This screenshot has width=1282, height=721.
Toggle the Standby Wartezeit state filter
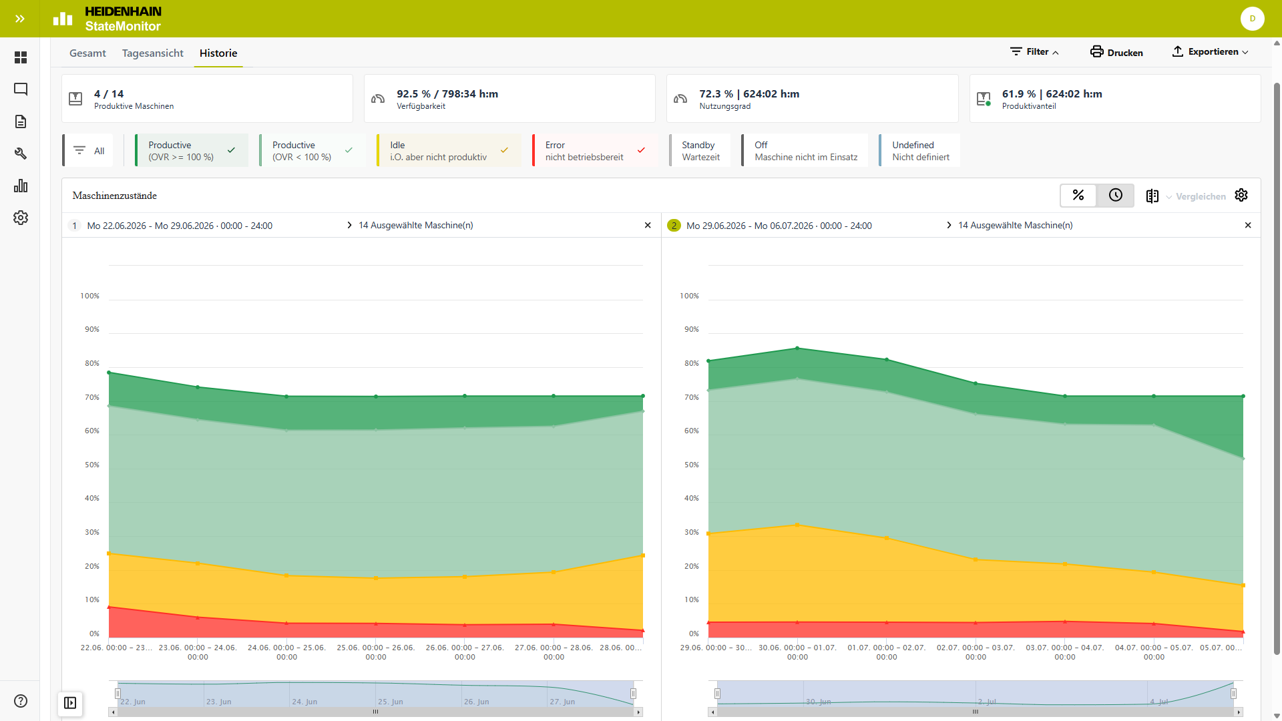[x=700, y=151]
